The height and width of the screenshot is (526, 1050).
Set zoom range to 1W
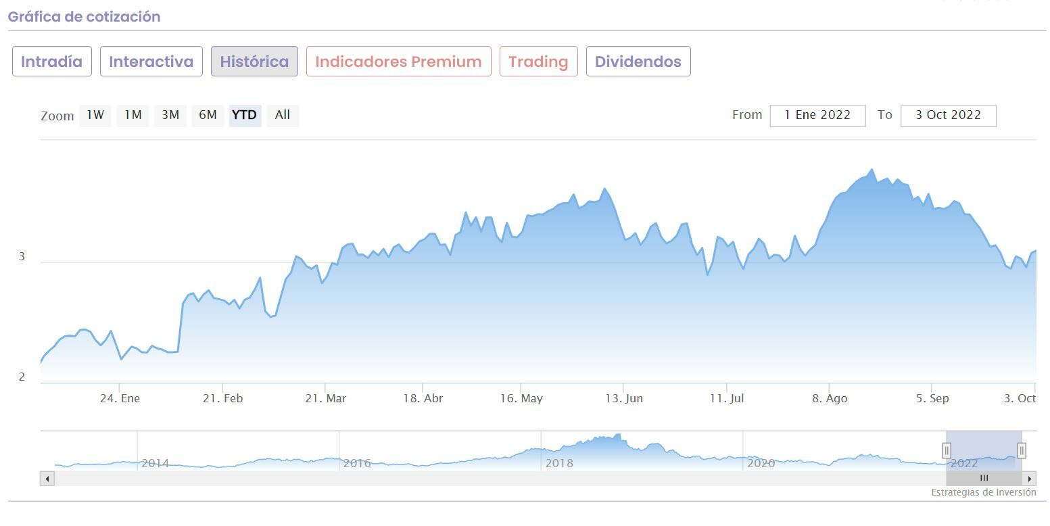[95, 115]
